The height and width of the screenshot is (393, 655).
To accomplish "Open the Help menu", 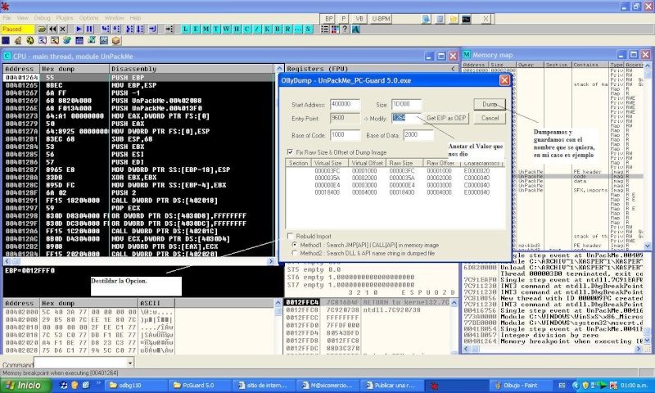I will pyautogui.click(x=135, y=18).
